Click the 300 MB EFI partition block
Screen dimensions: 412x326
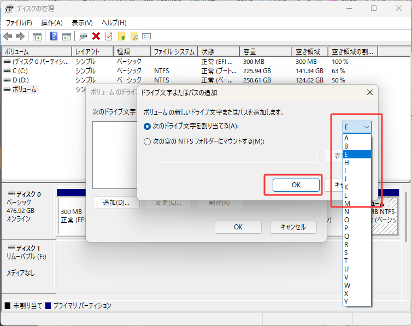pos(72,216)
